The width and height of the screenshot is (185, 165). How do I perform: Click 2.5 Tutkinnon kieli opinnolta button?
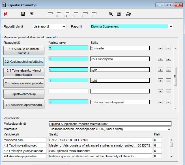point(24,83)
